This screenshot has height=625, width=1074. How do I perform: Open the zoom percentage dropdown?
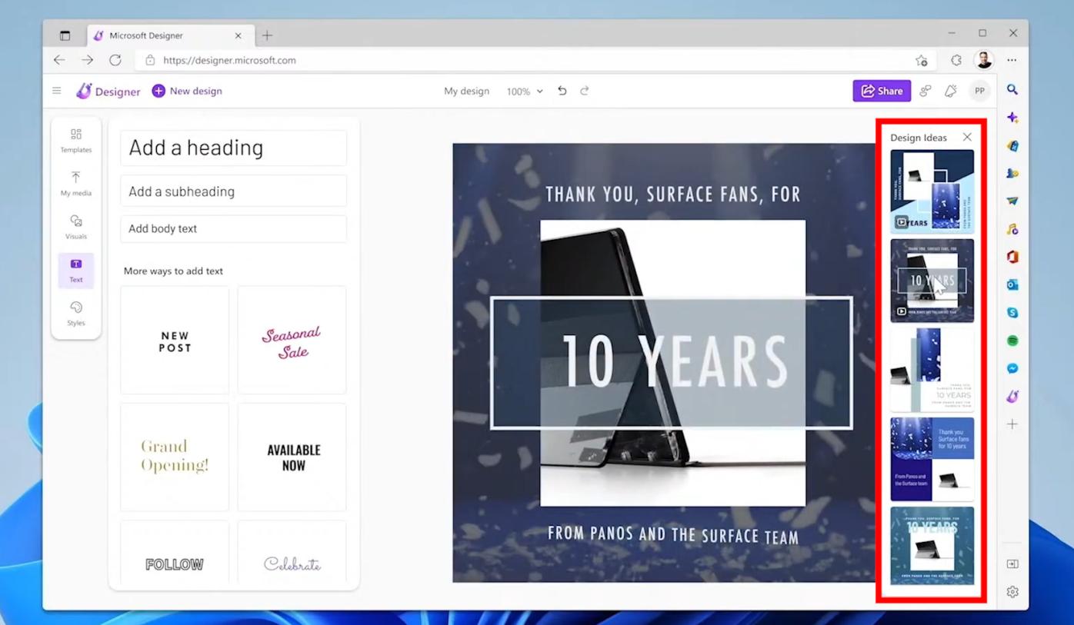coord(524,91)
